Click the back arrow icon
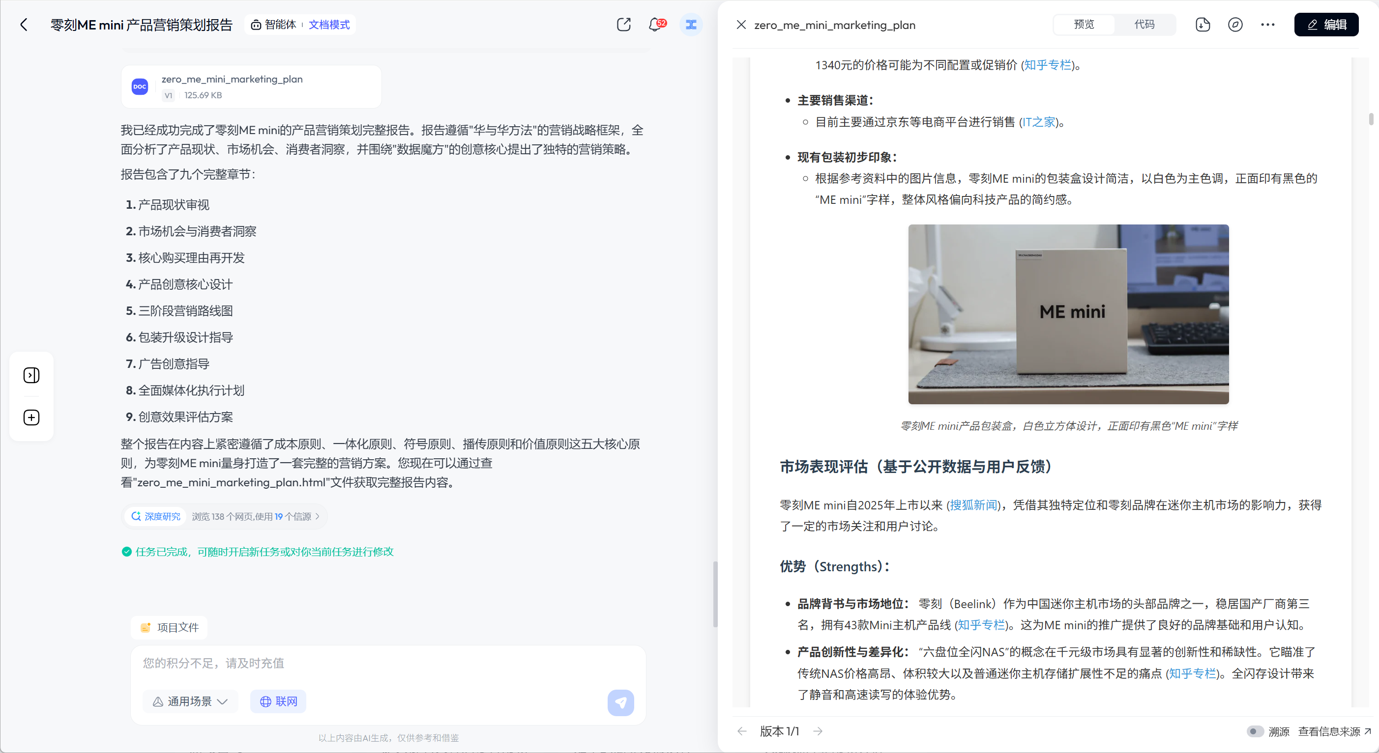The width and height of the screenshot is (1379, 753). [24, 25]
